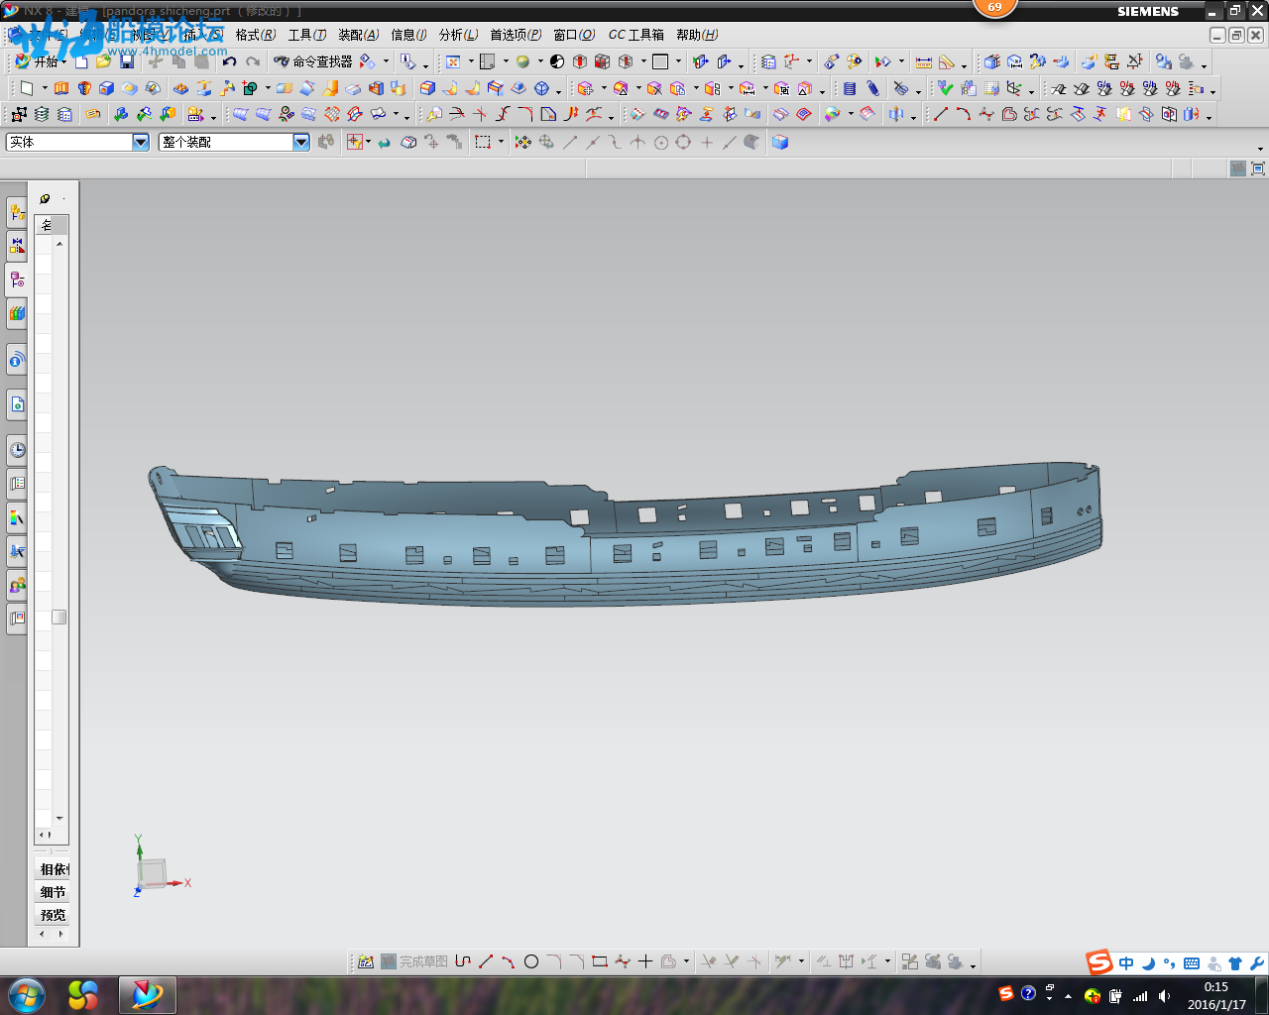Toggle the arc center snap icon
The width and height of the screenshot is (1269, 1015).
click(x=661, y=142)
